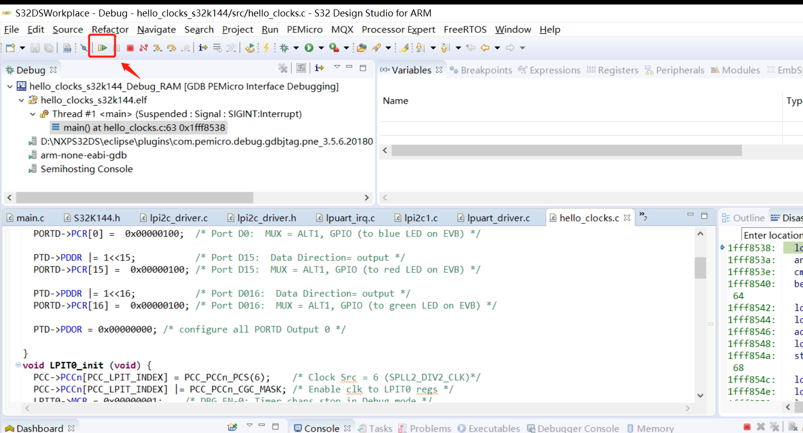Viewport: 803px width, 433px height.
Task: Click the Step Over icon
Action: tap(172, 48)
